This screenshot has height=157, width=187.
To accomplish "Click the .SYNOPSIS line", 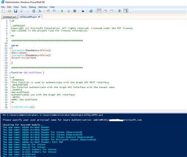I will [x=17, y=80].
